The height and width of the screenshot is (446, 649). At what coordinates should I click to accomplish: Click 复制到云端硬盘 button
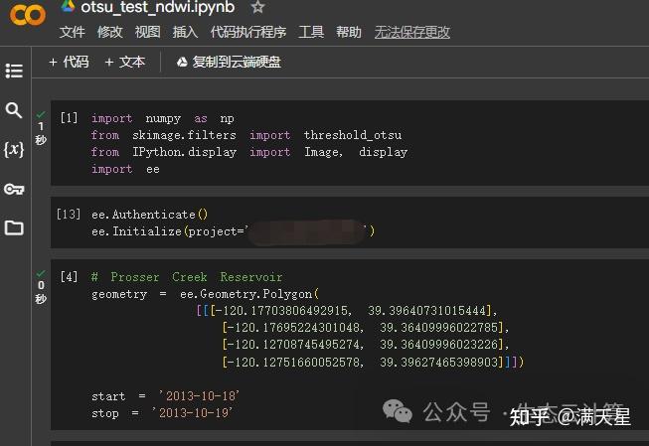point(229,62)
